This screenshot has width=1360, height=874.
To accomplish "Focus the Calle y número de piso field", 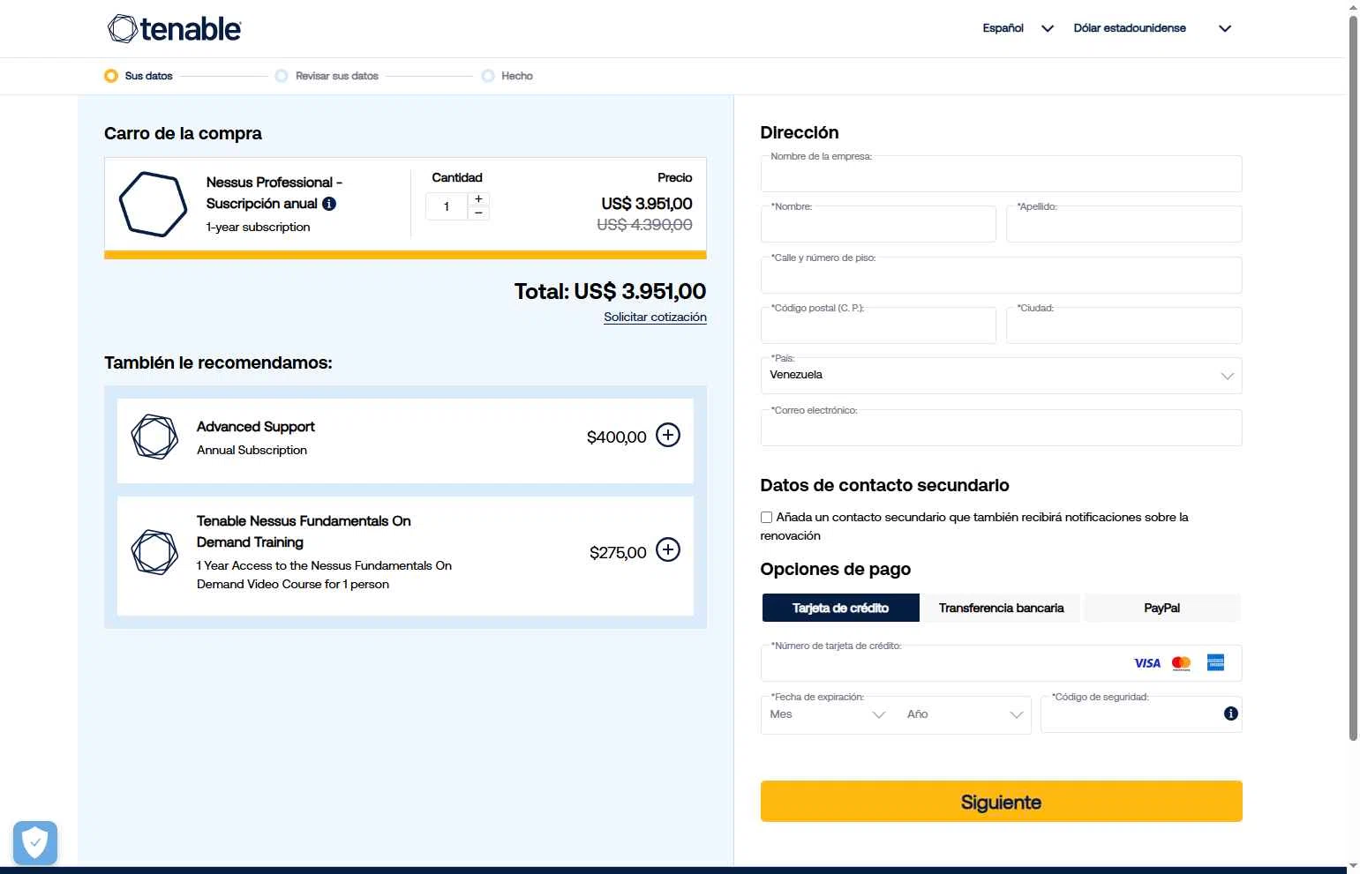I will point(1001,275).
